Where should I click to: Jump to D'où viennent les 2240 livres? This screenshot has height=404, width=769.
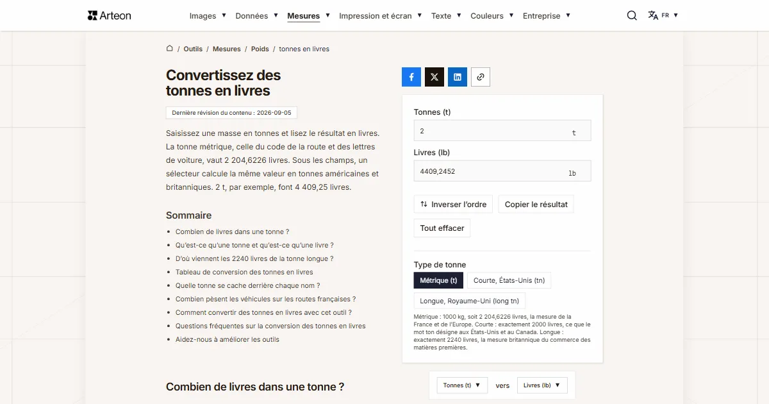[x=254, y=258]
